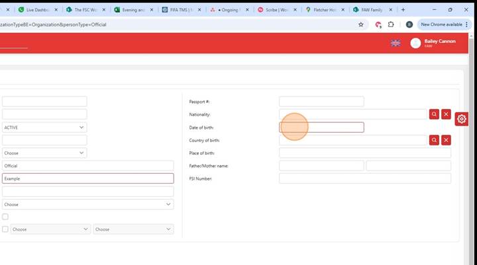The image size is (477, 265).
Task: Click the field containing Official
Action: click(x=88, y=166)
